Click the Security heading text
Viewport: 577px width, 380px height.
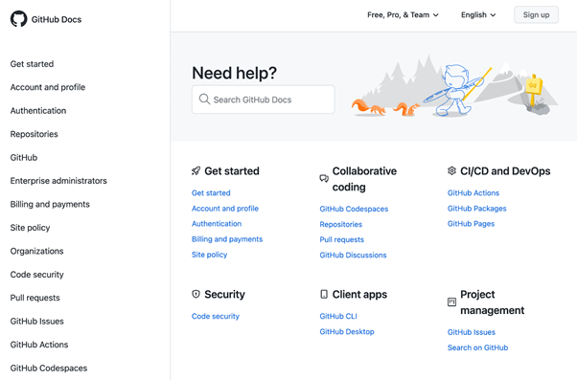(x=224, y=295)
